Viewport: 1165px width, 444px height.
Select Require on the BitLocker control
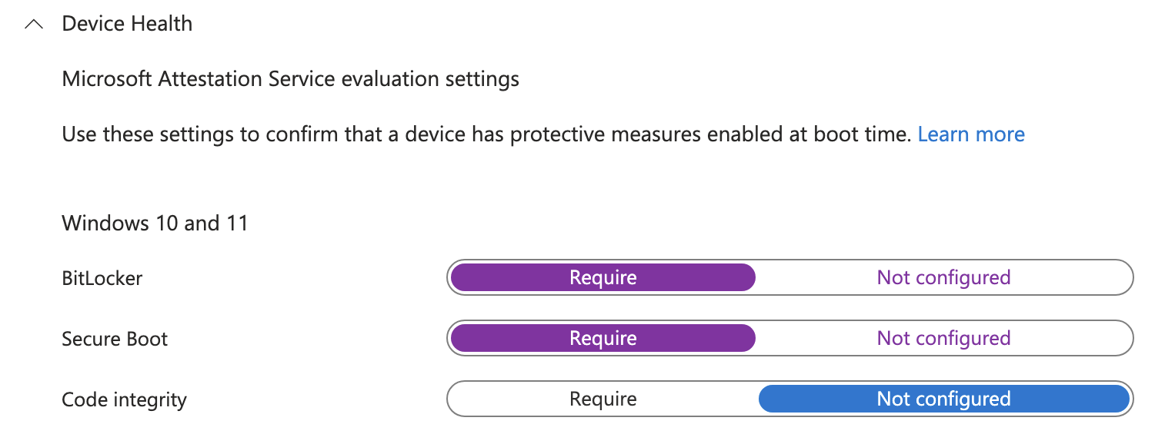(603, 277)
